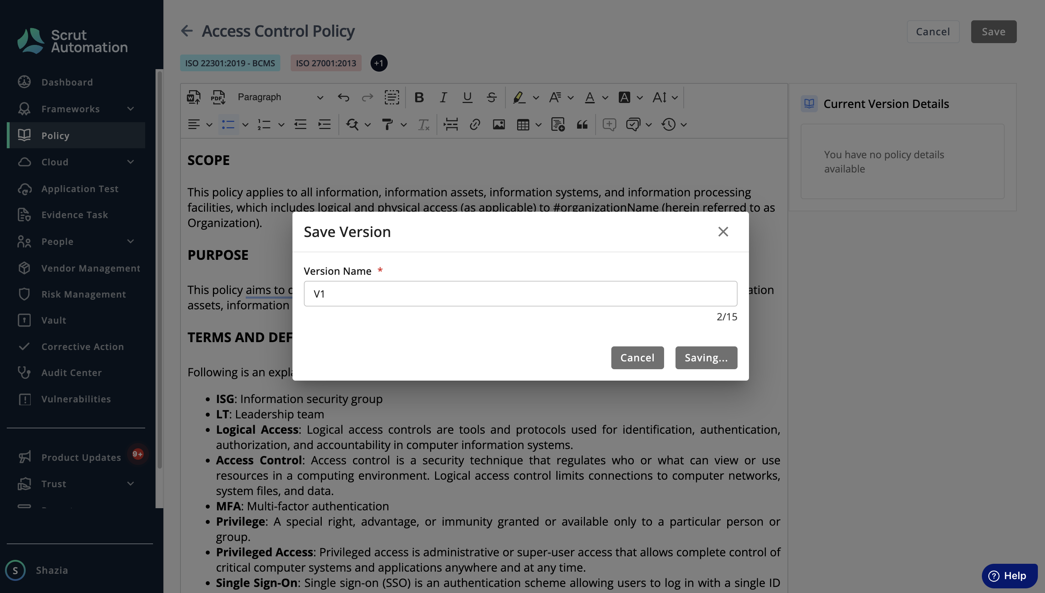Open the highlight color dropdown arrow
This screenshot has width=1045, height=593.
coord(536,98)
